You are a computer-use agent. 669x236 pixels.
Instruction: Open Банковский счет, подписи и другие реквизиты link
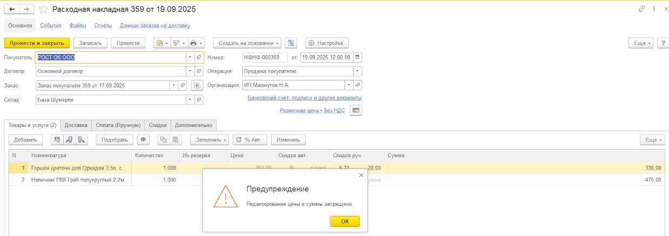[x=304, y=98]
